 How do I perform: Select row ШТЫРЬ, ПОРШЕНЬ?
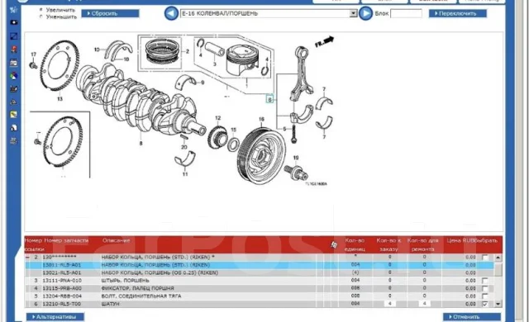pos(260,281)
